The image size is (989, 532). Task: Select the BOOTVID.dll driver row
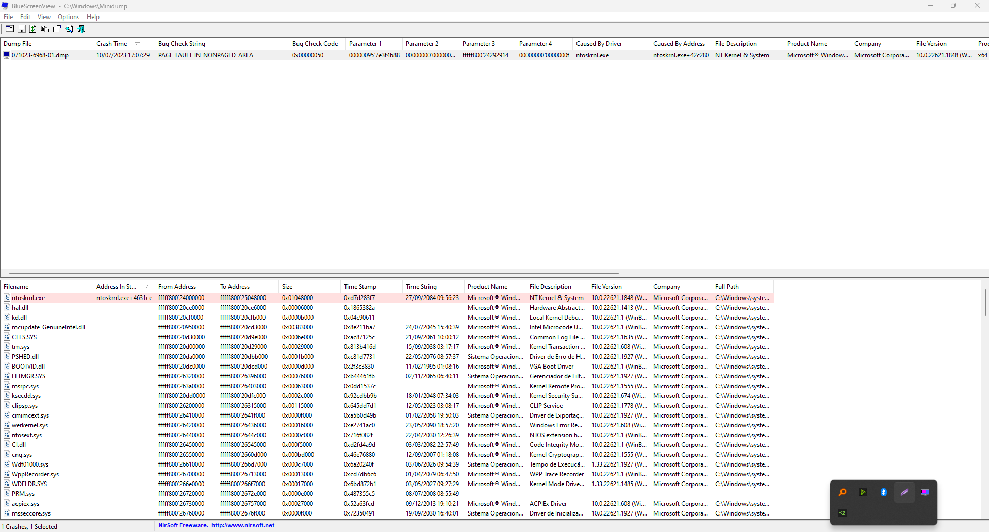coord(387,367)
